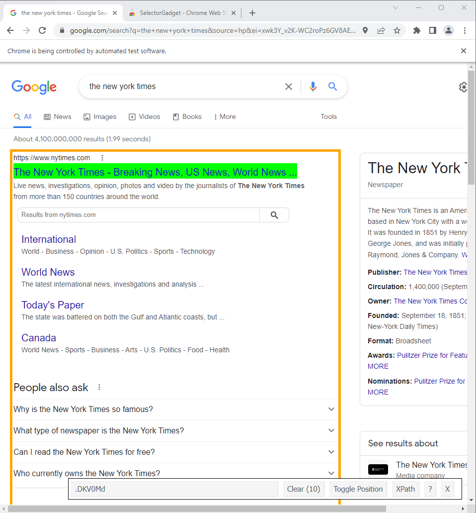This screenshot has height=513, width=476.
Task: Switch to the Books search tab
Action: pyautogui.click(x=187, y=117)
